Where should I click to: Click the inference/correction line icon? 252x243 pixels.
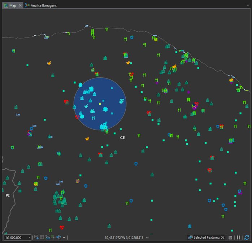click(x=53, y=238)
